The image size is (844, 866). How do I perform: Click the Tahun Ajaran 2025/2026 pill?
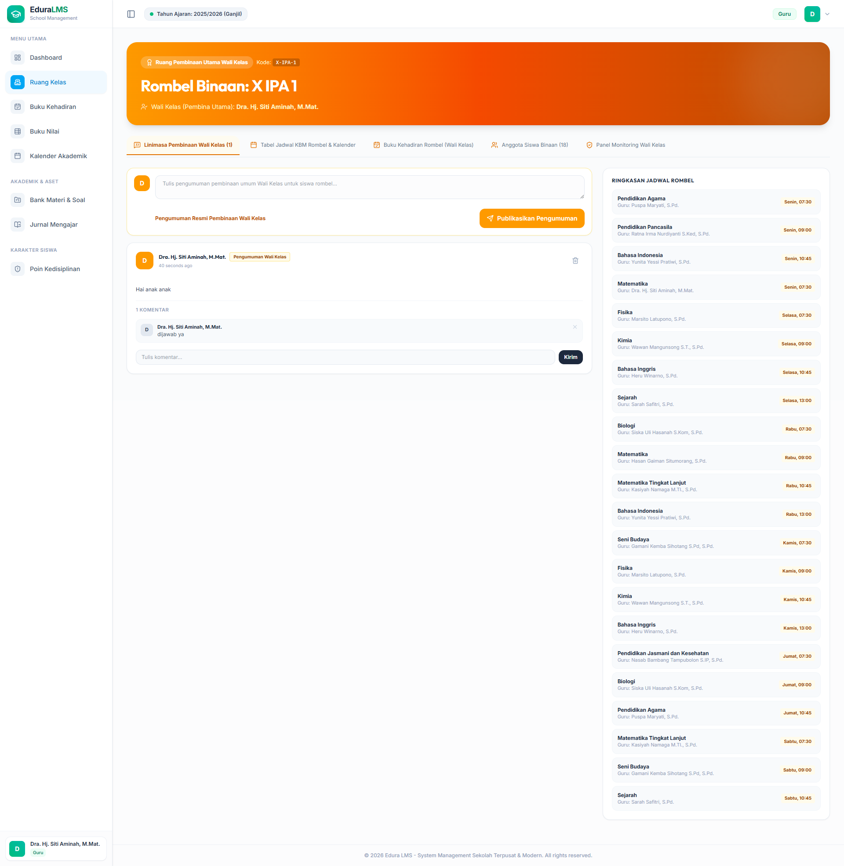tap(196, 14)
